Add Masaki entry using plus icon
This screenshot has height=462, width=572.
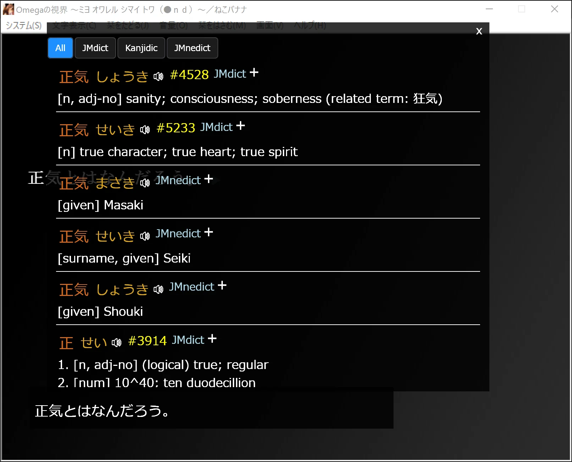[209, 178]
